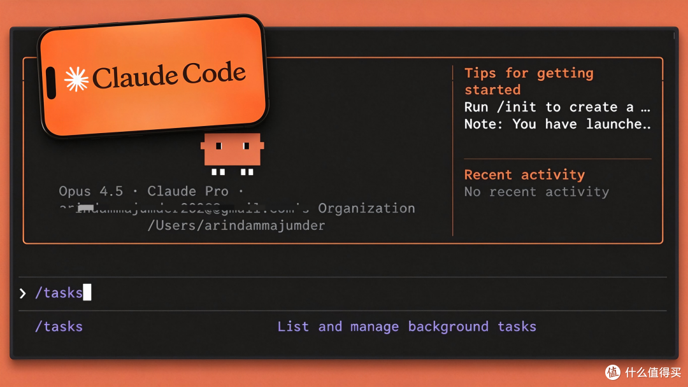Click the word "Organization" in the welcome box
The width and height of the screenshot is (688, 387).
(366, 208)
